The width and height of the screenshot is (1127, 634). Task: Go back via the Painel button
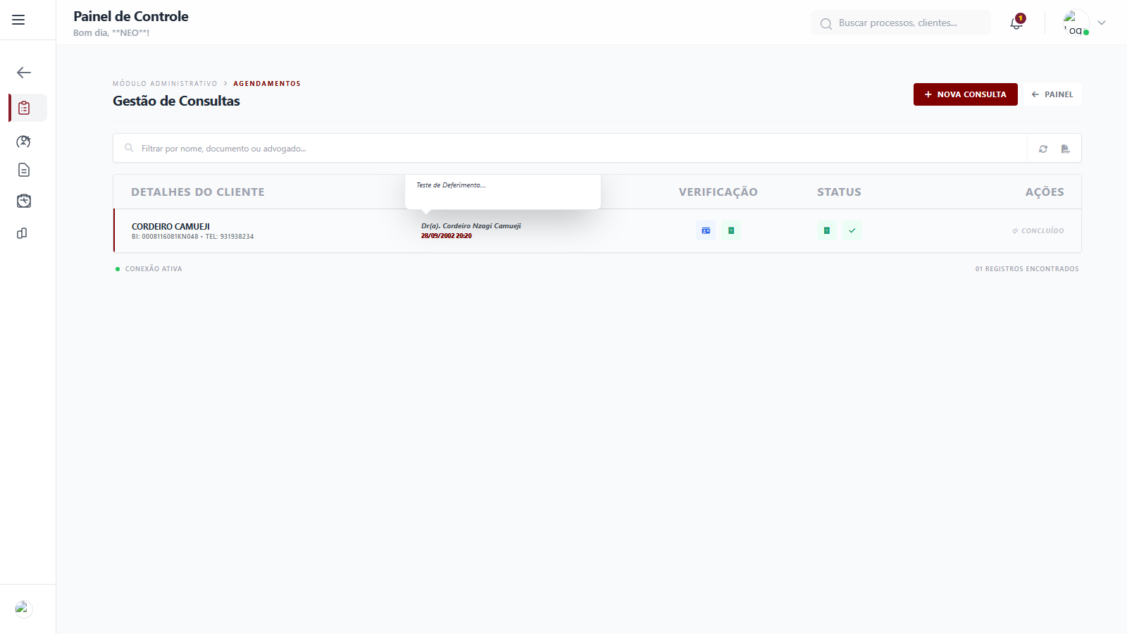click(x=1052, y=94)
